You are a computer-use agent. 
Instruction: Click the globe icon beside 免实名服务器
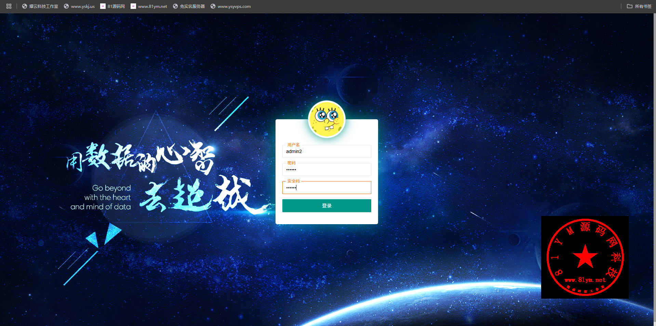tap(175, 6)
